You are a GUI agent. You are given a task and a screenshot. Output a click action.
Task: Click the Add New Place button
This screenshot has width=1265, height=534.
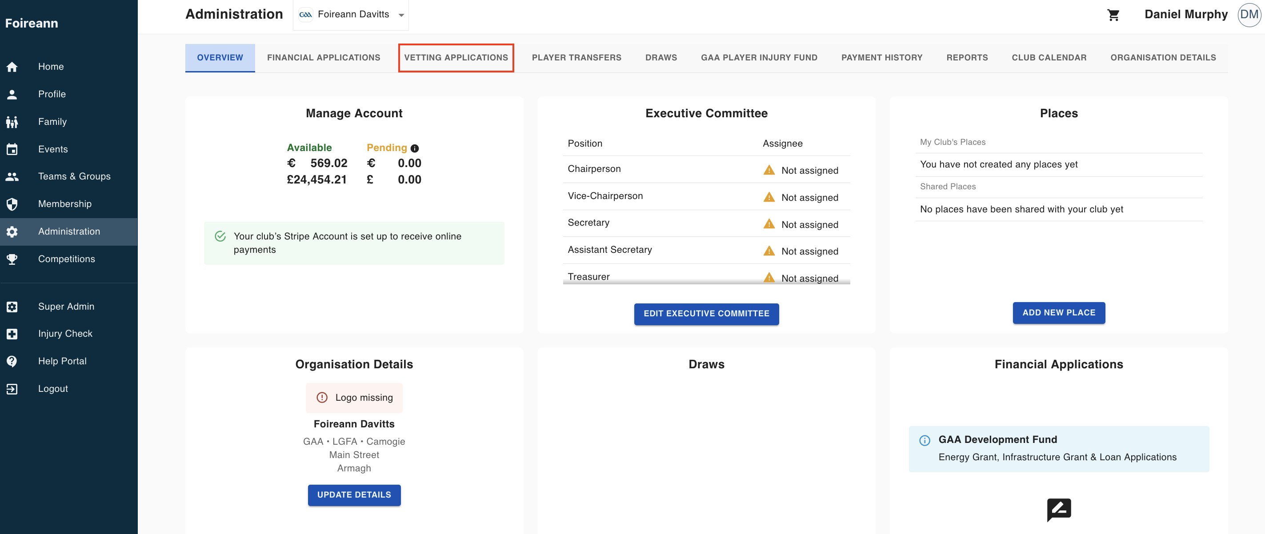(1059, 313)
